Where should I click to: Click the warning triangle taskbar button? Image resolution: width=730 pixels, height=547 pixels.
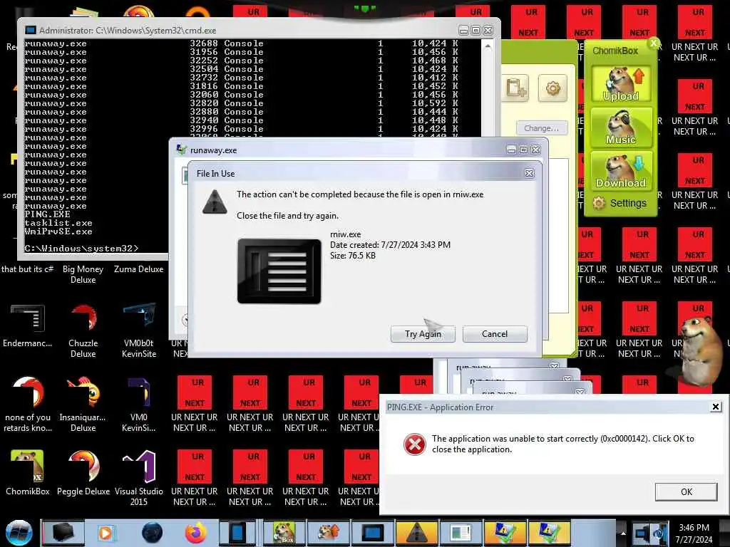[x=416, y=533]
